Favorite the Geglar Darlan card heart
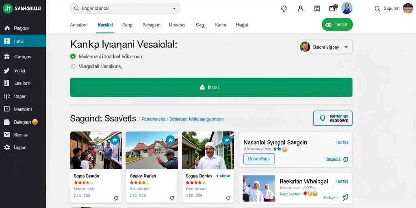 click(172, 198)
